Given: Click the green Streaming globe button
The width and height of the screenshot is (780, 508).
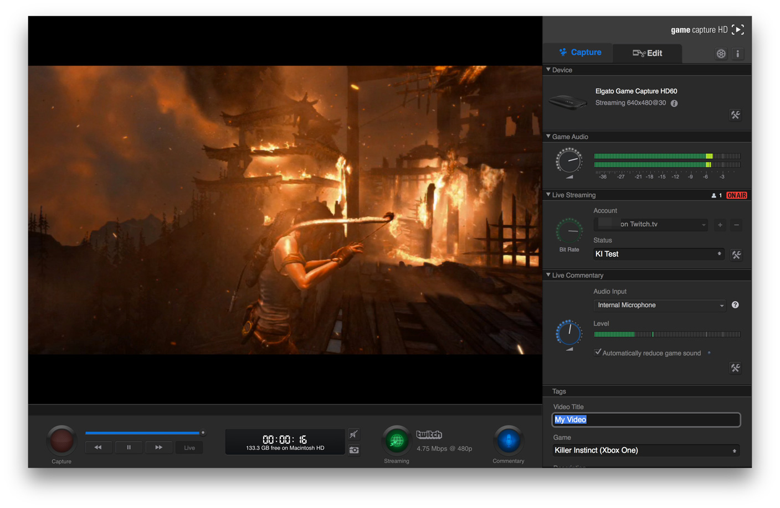Looking at the screenshot, I should [397, 440].
